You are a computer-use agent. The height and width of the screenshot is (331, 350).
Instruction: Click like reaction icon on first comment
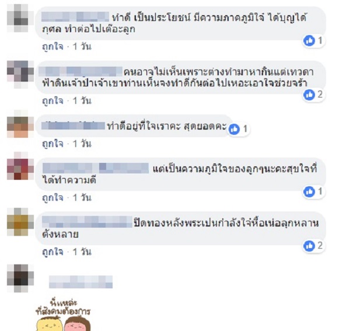click(309, 41)
